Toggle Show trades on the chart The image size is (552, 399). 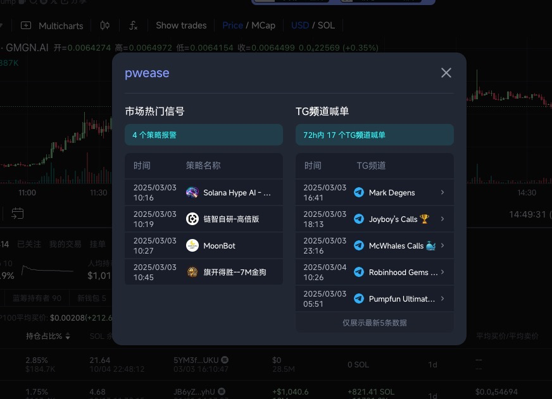(x=181, y=26)
